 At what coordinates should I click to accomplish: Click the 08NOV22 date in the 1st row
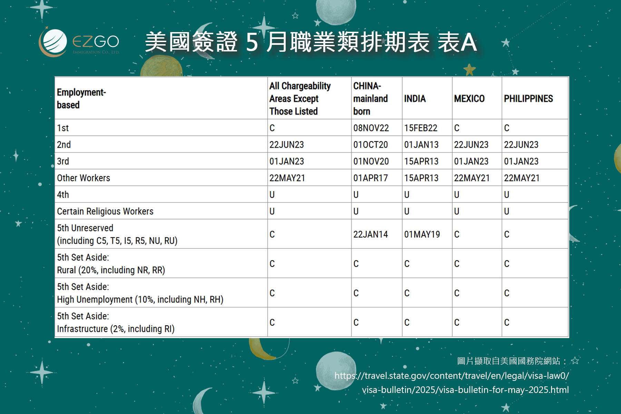tap(371, 128)
